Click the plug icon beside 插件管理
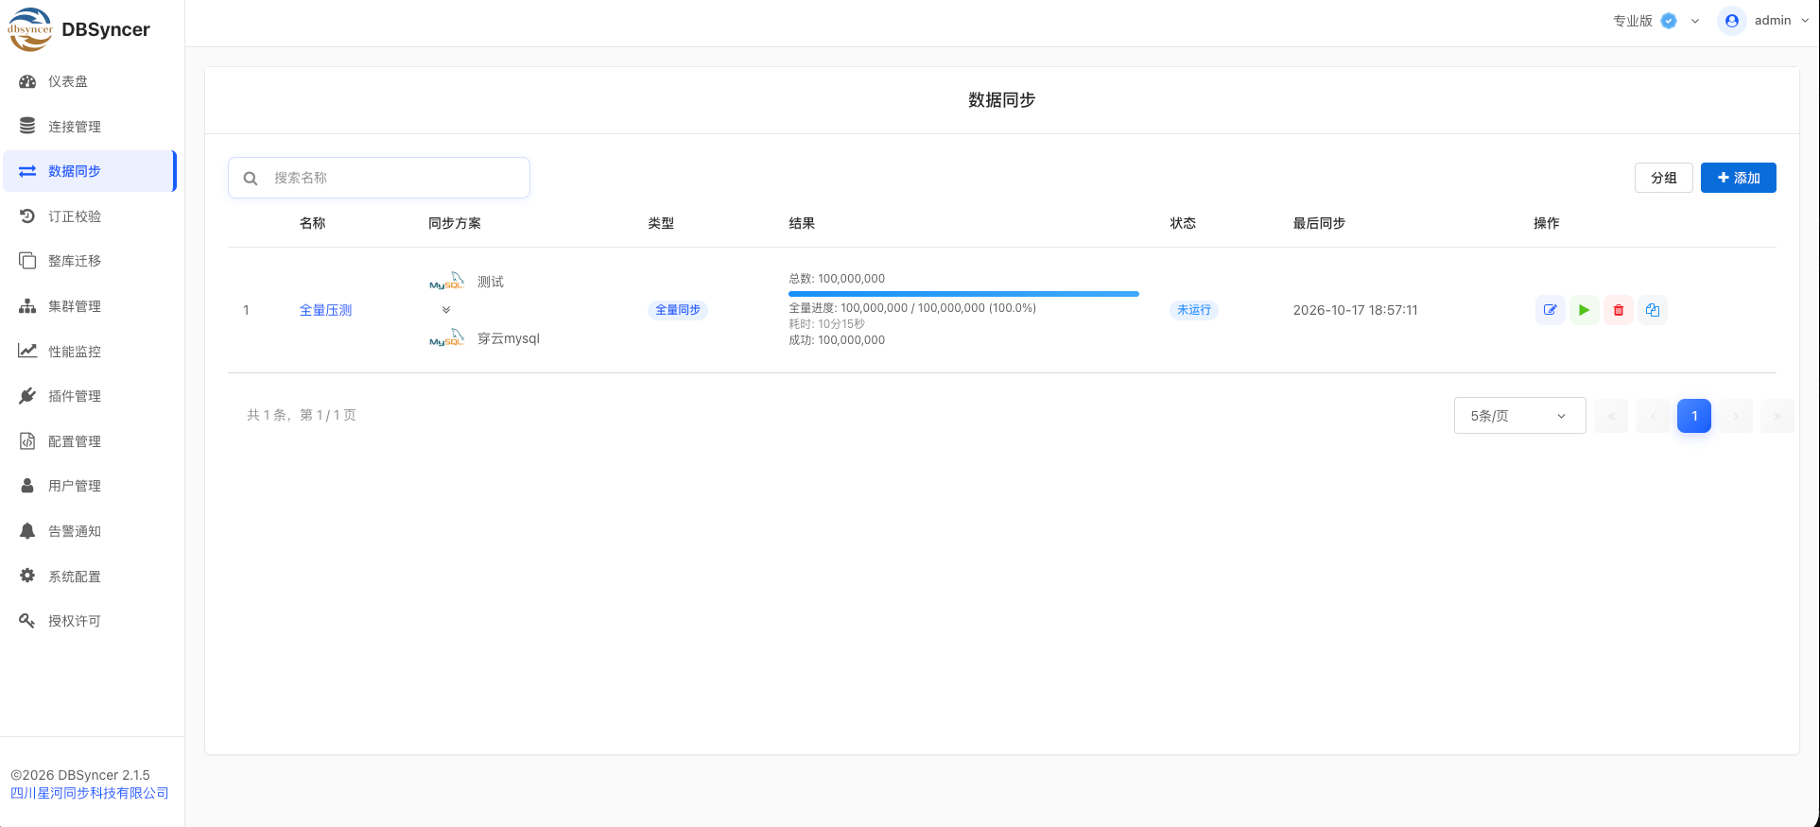The height and width of the screenshot is (827, 1820). point(27,396)
